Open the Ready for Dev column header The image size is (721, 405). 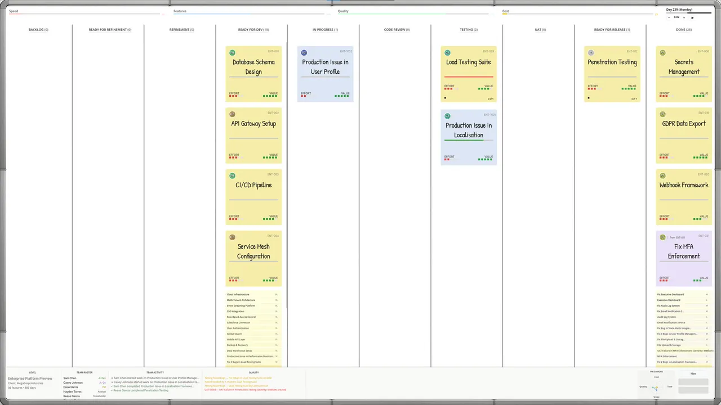pos(253,29)
